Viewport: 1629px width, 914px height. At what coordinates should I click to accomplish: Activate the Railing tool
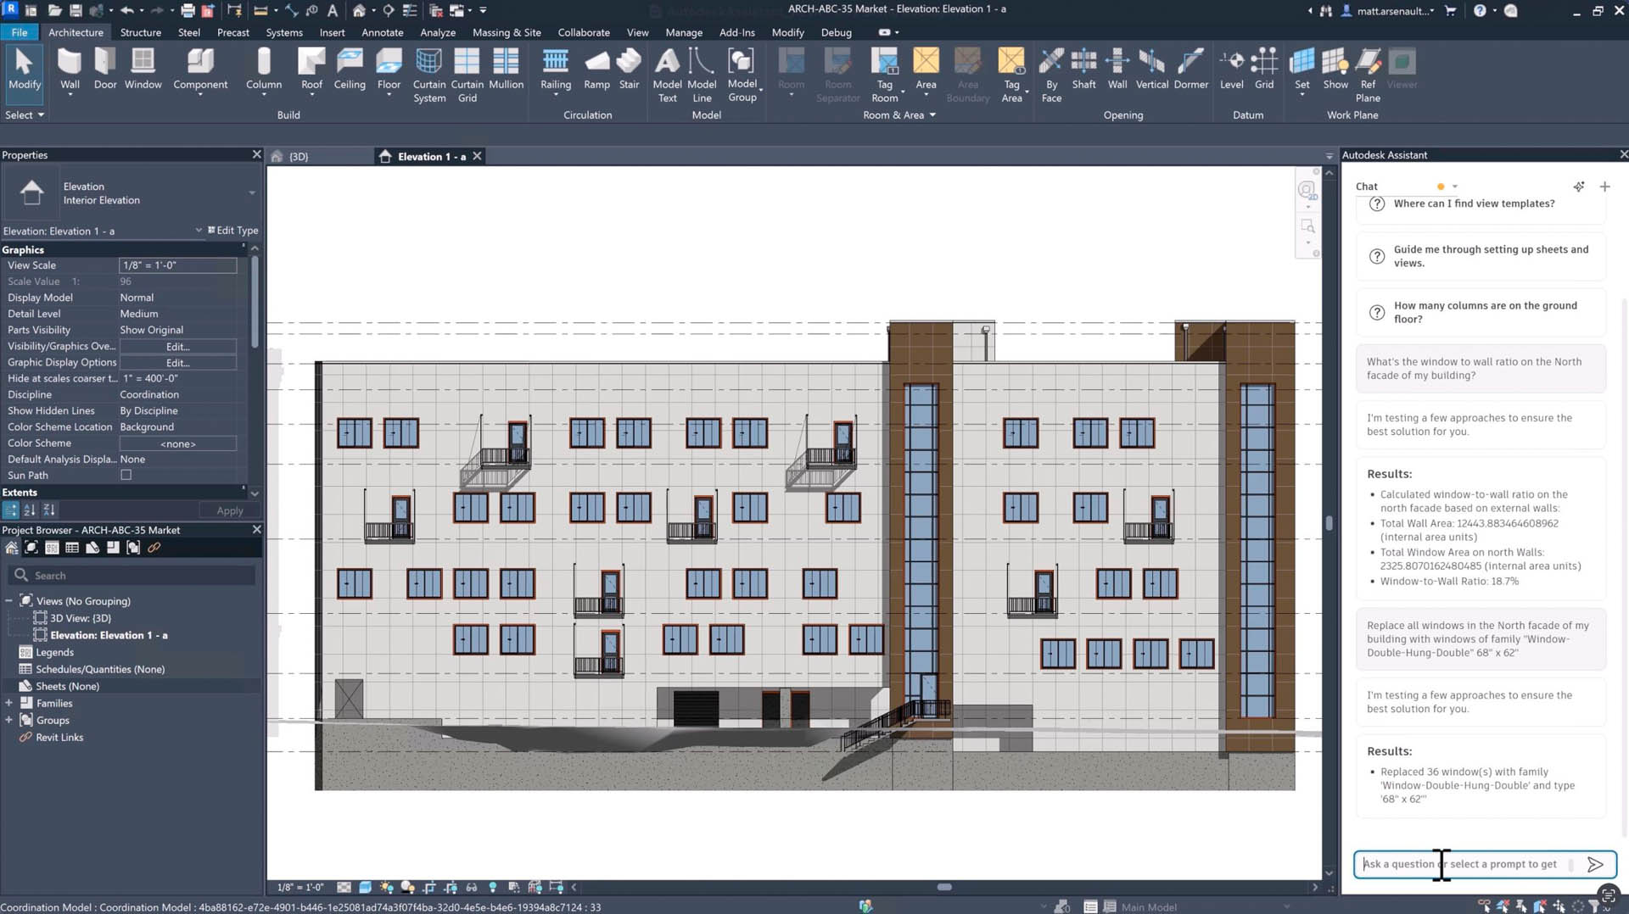click(x=556, y=66)
